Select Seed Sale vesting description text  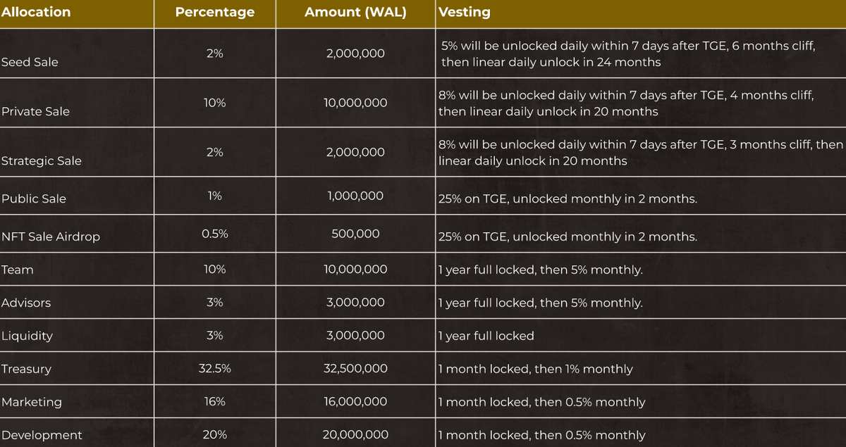click(627, 53)
